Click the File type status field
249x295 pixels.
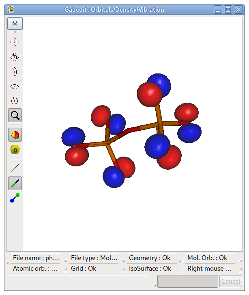pos(94,258)
